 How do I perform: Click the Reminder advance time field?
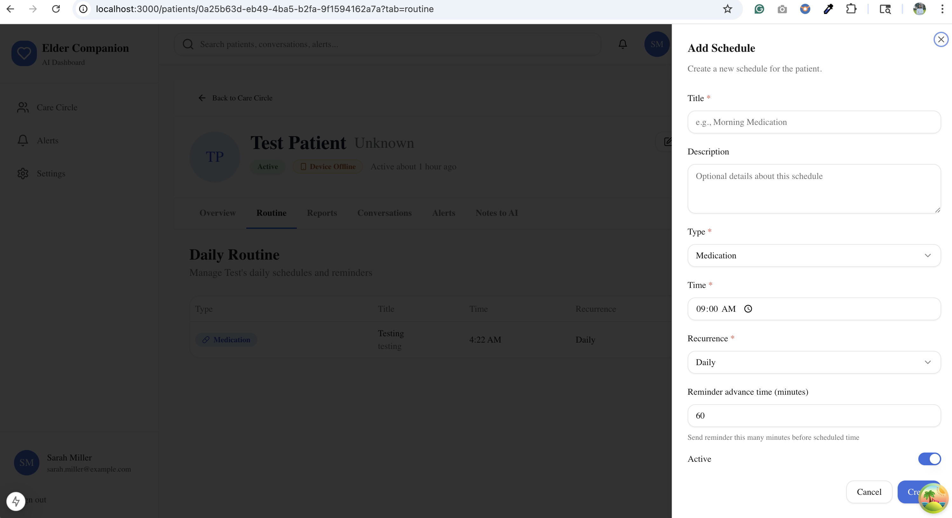tap(814, 416)
